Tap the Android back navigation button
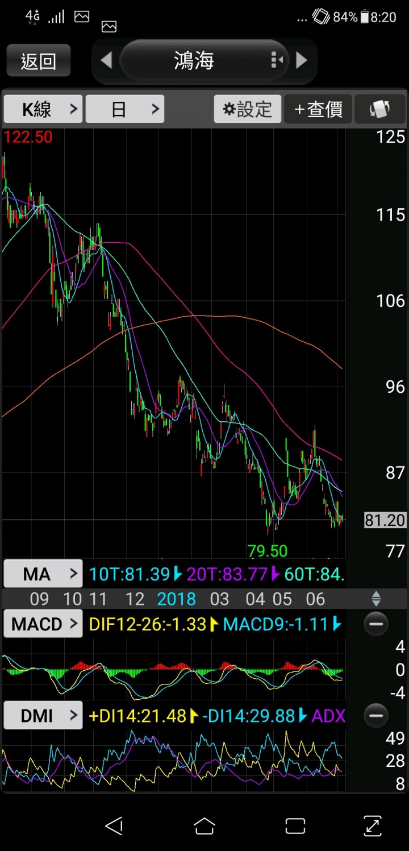 (x=114, y=825)
